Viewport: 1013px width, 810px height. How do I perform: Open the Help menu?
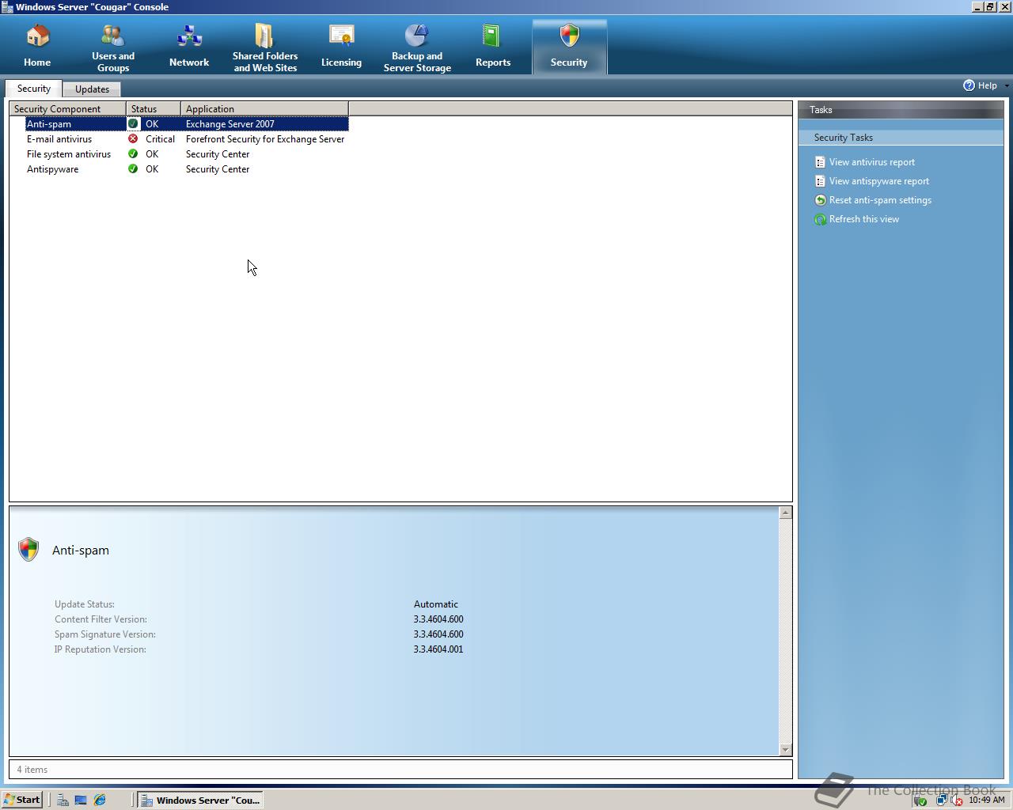tap(981, 85)
